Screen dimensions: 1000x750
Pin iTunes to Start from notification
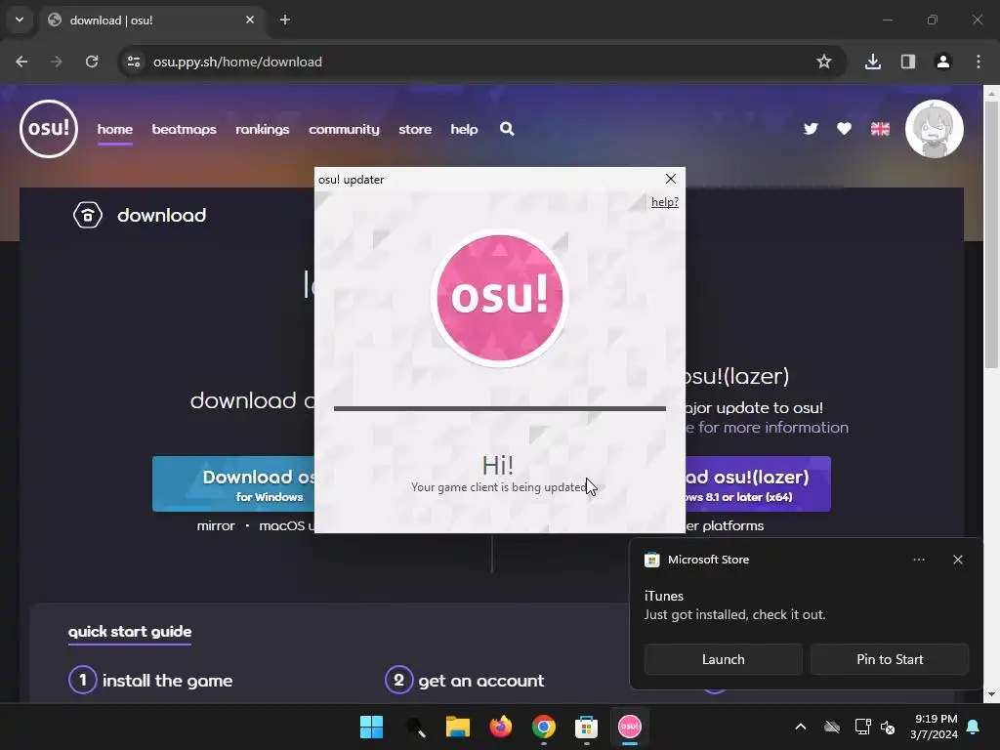point(889,659)
